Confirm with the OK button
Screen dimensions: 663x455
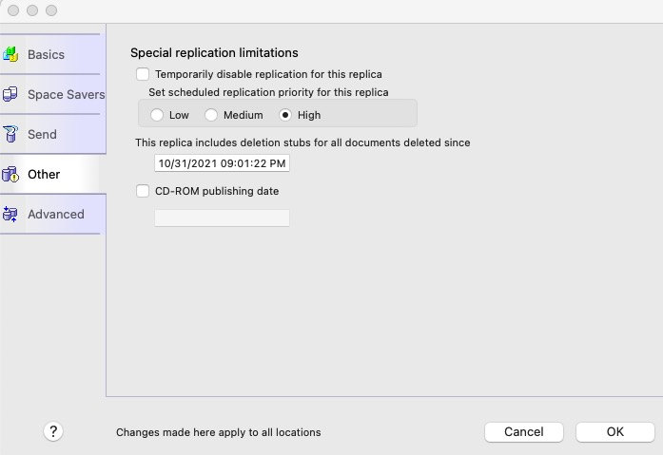[614, 431]
